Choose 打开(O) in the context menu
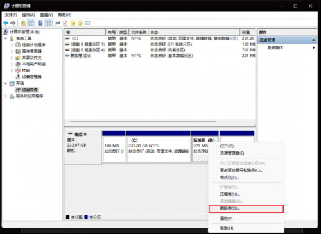Image resolution: width=321 pixels, height=234 pixels. point(246,146)
